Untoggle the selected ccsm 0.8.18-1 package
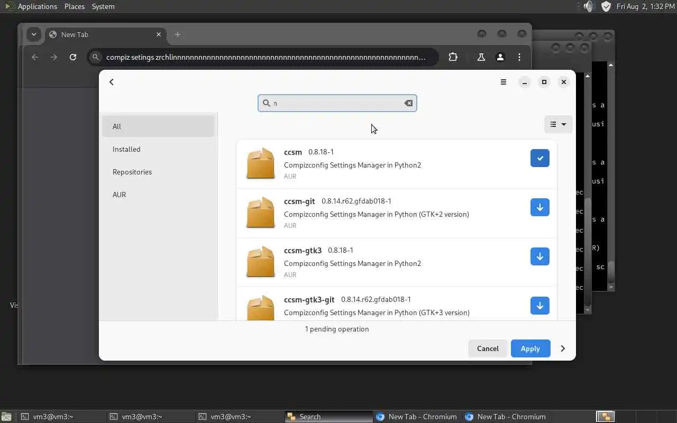Screen dimensions: 677x423 [539, 158]
